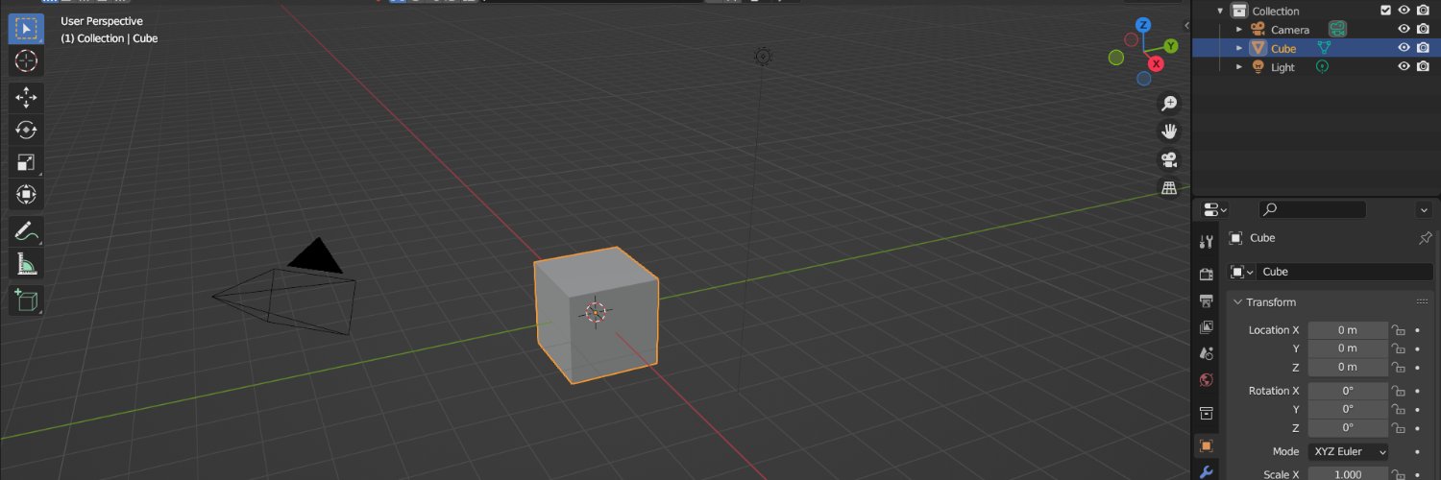1441x480 pixels.
Task: Click the Cube object name field
Action: (x=1345, y=272)
